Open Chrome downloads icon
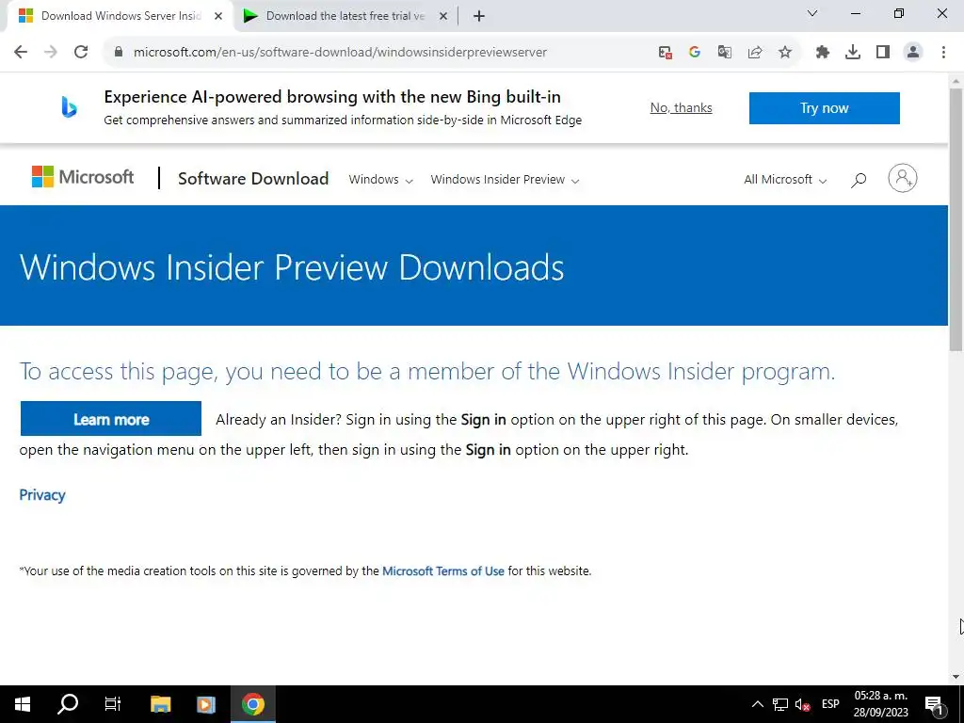 [853, 53]
